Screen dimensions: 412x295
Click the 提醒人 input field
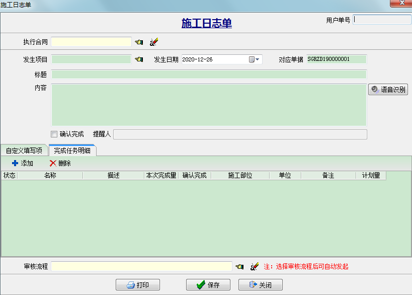[240, 134]
